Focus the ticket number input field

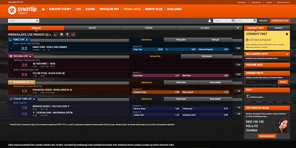[262, 82]
